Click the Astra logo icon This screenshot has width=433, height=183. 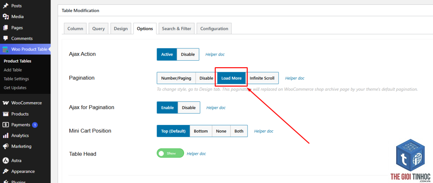pyautogui.click(x=6, y=161)
